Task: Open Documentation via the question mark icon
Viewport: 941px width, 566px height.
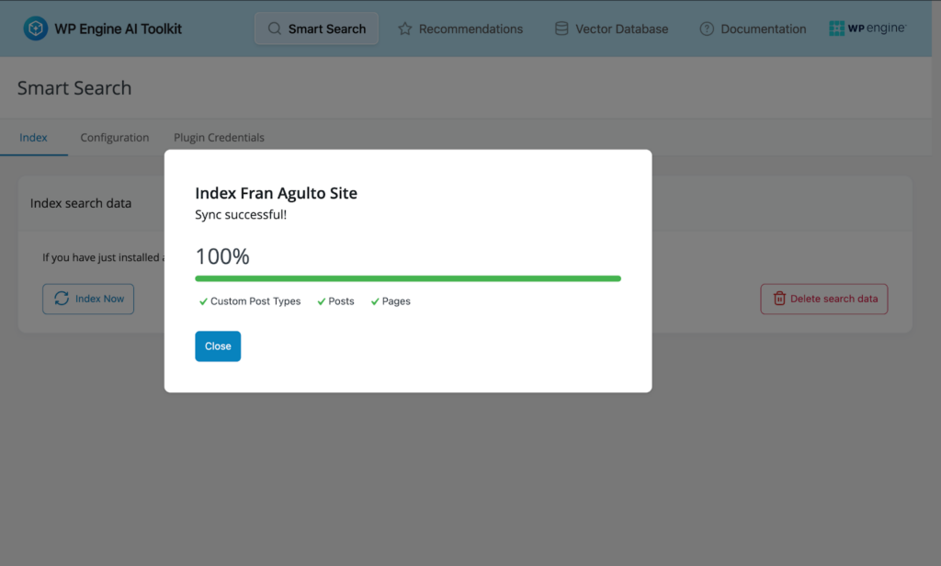Action: 707,28
